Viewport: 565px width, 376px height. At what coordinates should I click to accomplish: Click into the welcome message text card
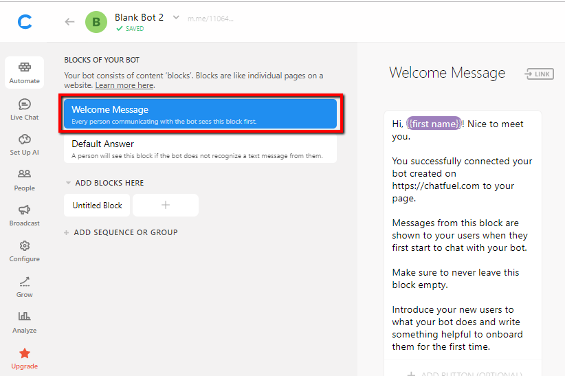pos(463,235)
